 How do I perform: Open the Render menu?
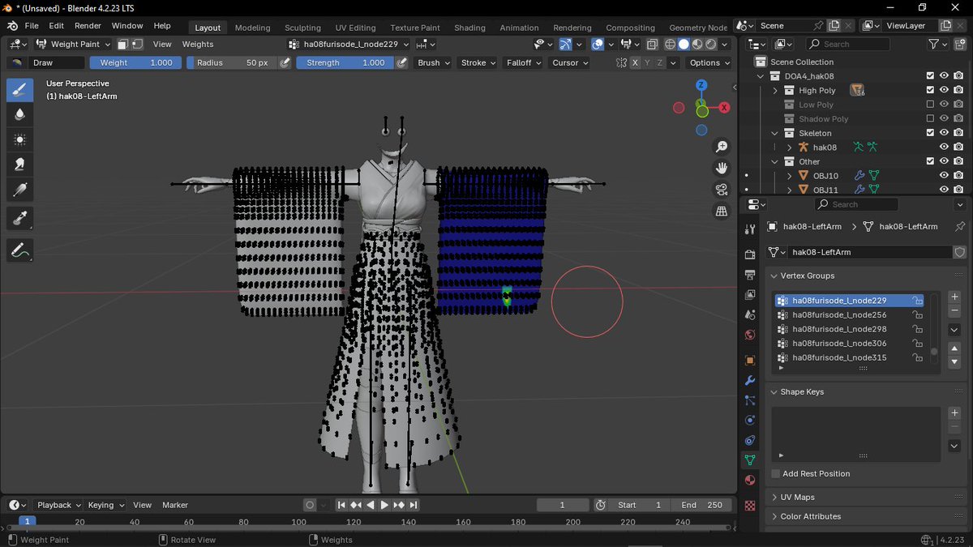pyautogui.click(x=88, y=26)
